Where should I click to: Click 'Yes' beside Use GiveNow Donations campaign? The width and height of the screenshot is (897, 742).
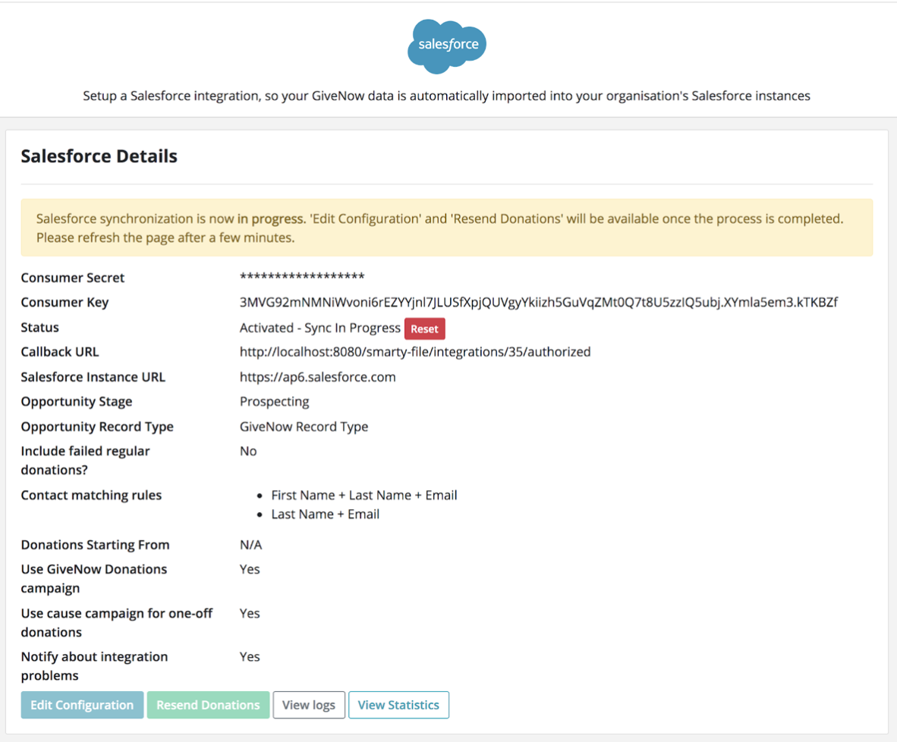pyautogui.click(x=250, y=569)
